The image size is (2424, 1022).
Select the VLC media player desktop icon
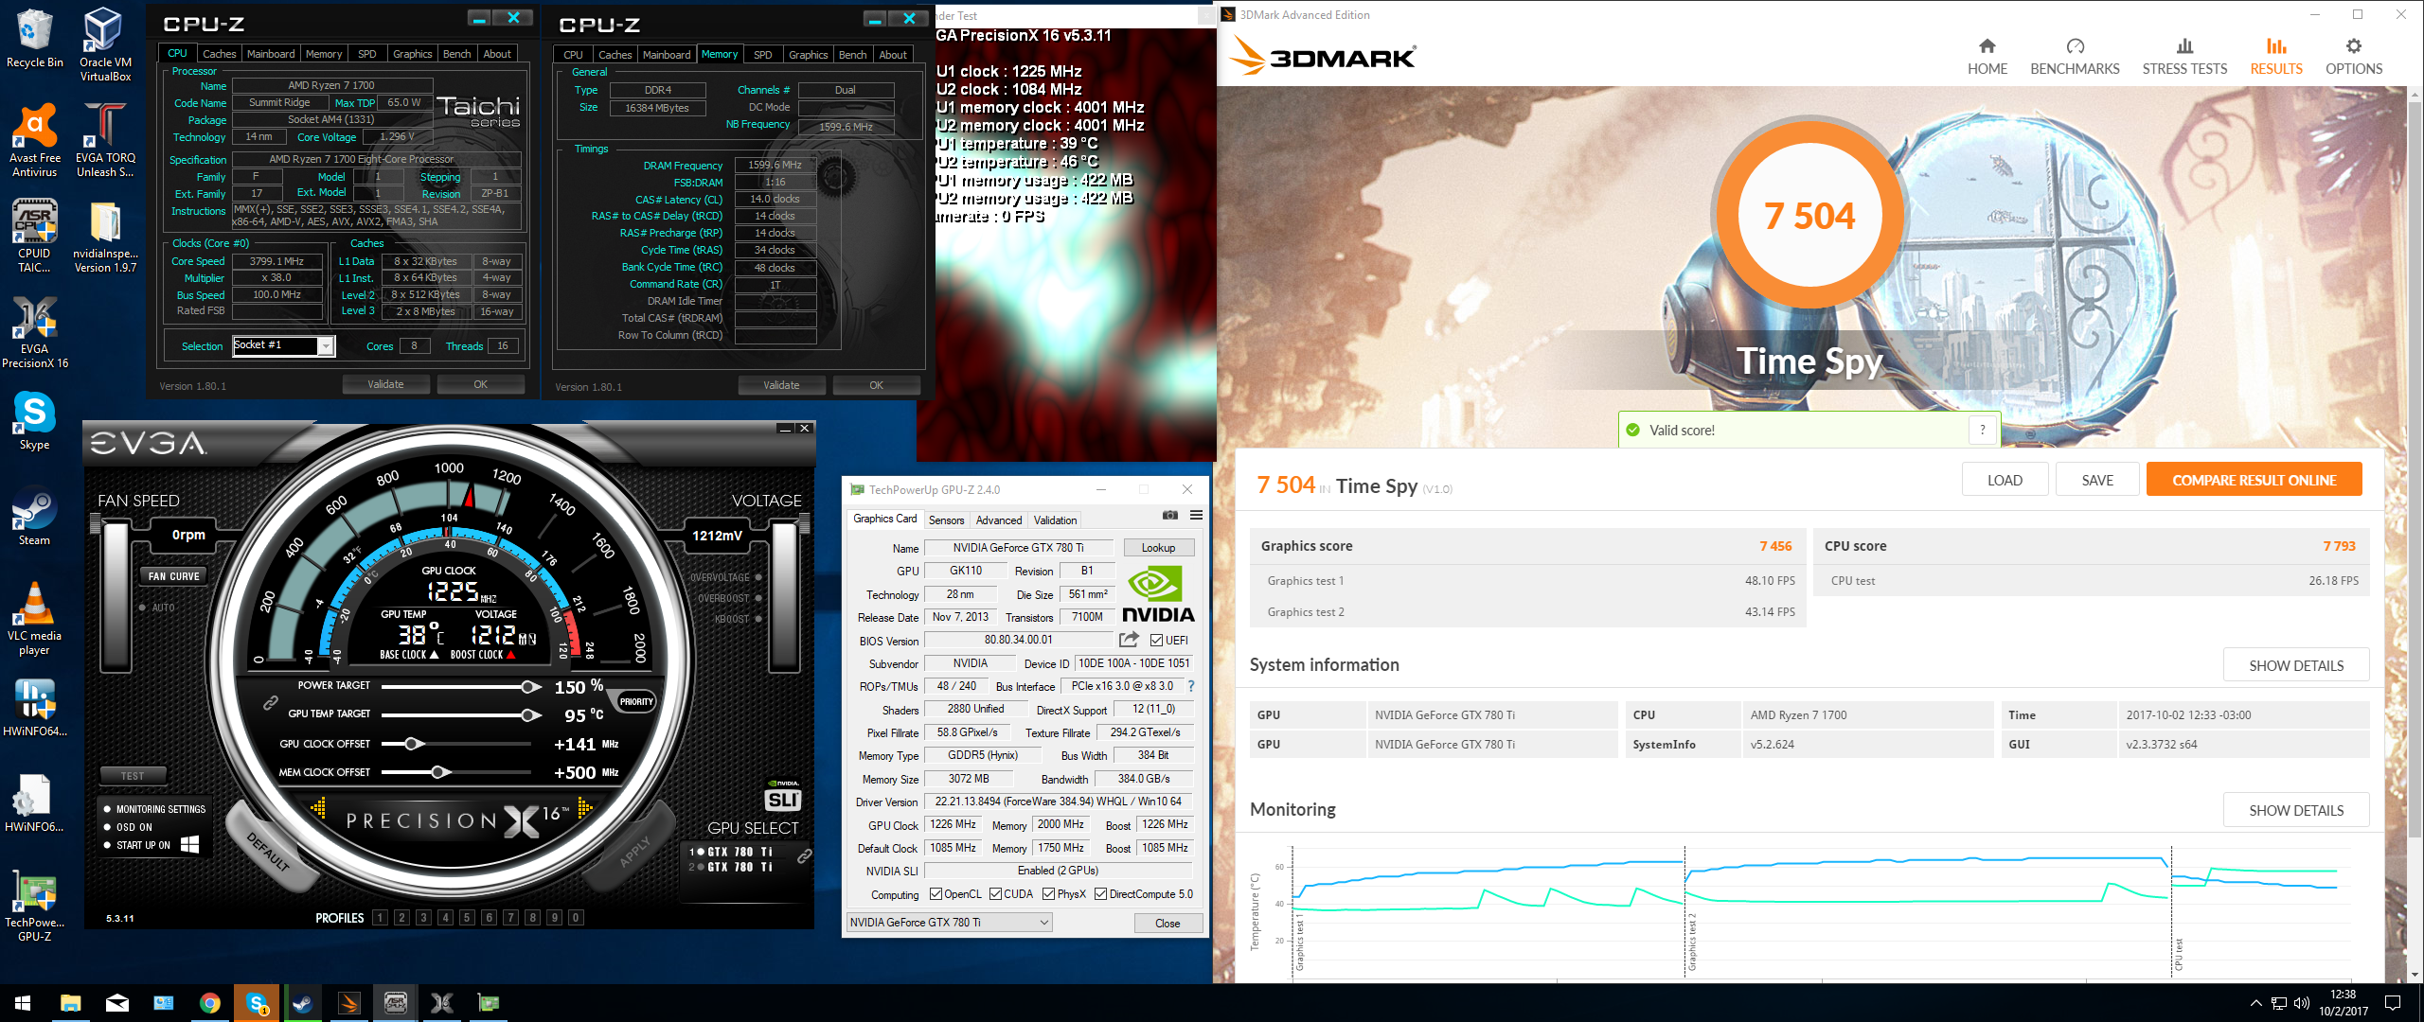[34, 619]
